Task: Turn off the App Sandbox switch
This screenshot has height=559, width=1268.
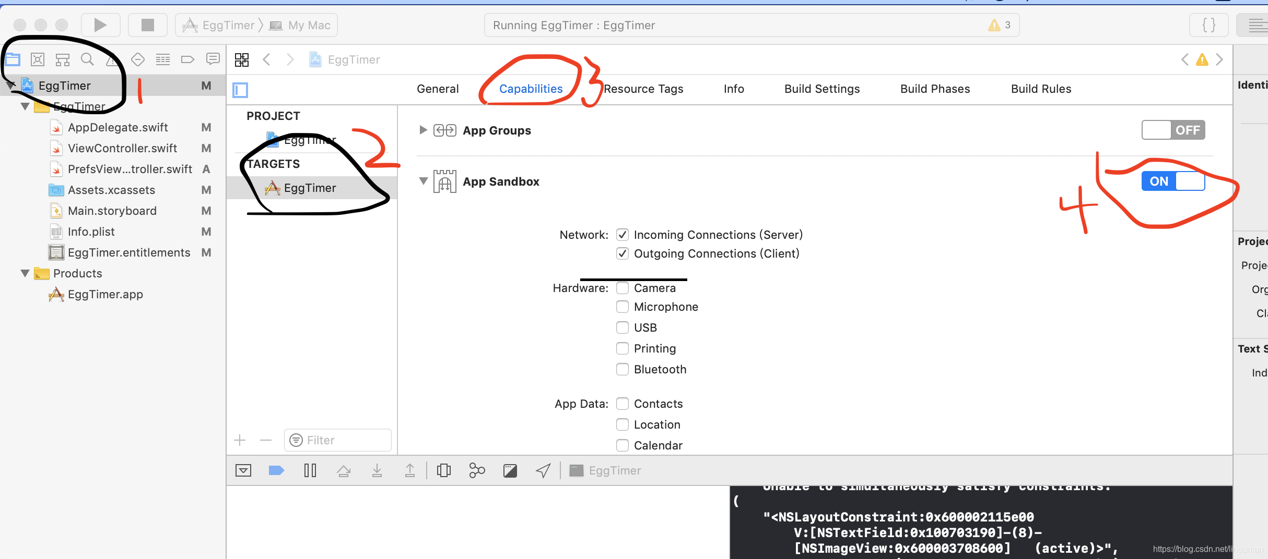Action: click(1173, 181)
